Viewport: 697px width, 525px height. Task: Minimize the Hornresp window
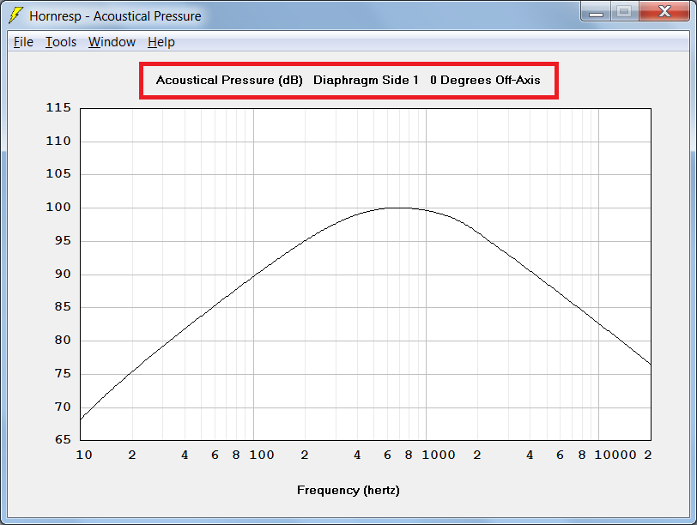[x=596, y=12]
